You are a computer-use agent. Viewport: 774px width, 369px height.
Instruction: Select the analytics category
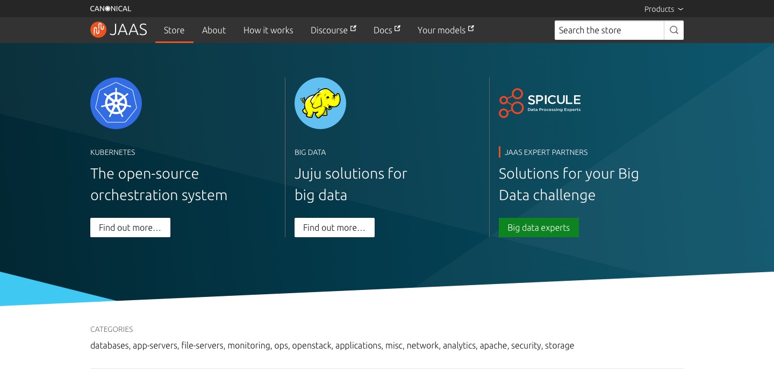point(460,345)
